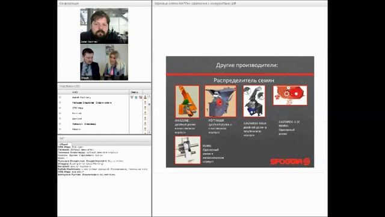Click the subtitle Распределитель семян
Image resolution: width=385 pixels, height=217 pixels.
coord(244,80)
